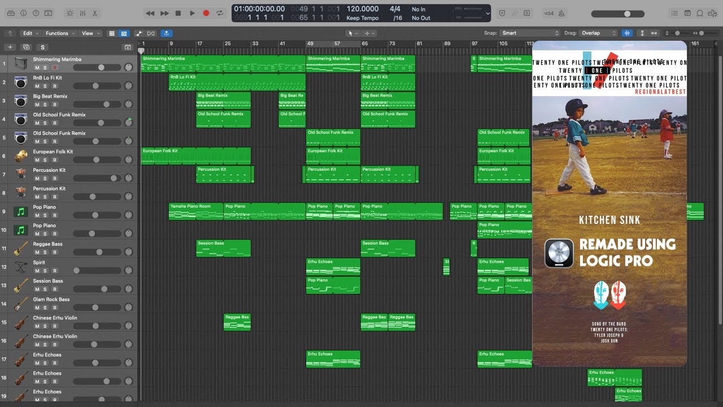Click the Record button
Viewport: 723px width, 407px height.
tap(206, 13)
